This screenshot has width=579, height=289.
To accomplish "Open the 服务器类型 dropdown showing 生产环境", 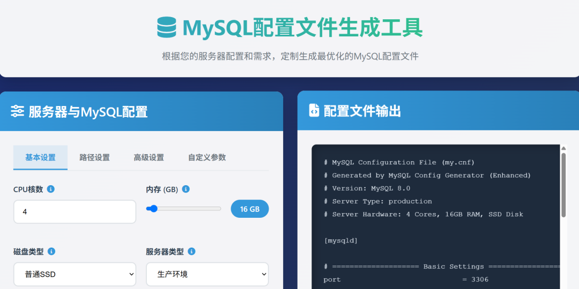I will pyautogui.click(x=207, y=274).
